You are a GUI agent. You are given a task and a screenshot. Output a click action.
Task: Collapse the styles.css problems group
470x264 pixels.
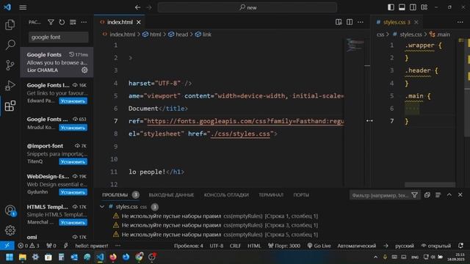pos(102,207)
